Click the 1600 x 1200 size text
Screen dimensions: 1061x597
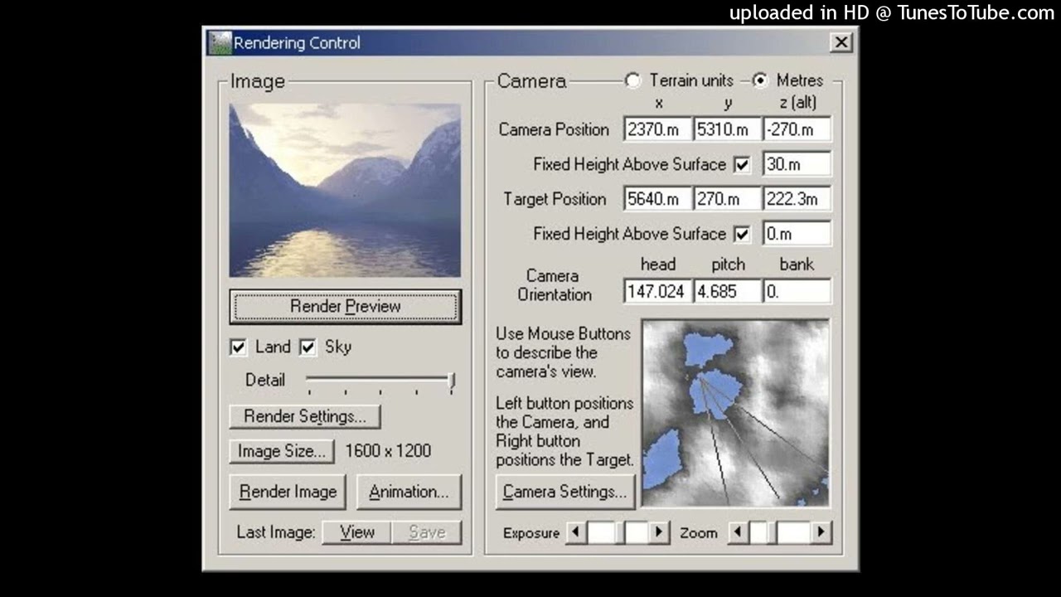point(388,451)
